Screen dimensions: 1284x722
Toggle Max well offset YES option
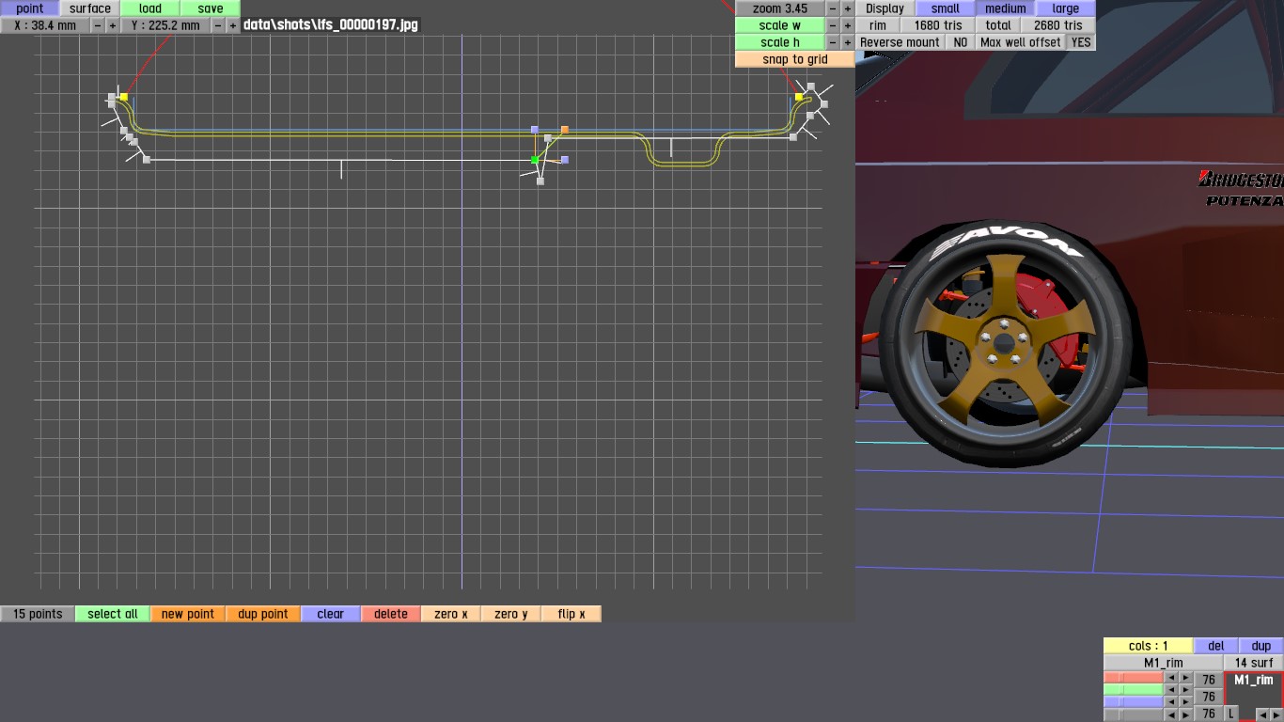tap(1081, 42)
